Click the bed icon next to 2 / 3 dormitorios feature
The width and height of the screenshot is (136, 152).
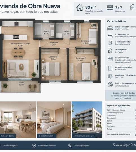(x=110, y=36)
